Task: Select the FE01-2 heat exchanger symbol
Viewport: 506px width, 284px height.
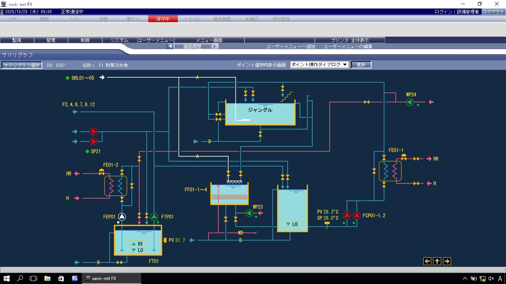Action: click(x=116, y=186)
